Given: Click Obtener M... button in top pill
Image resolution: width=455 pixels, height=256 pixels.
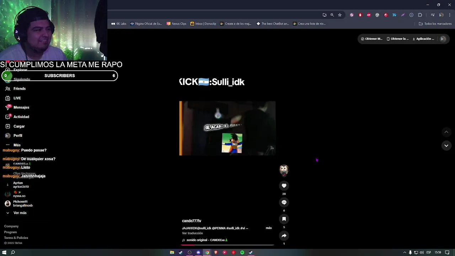Looking at the screenshot, I should [x=372, y=39].
